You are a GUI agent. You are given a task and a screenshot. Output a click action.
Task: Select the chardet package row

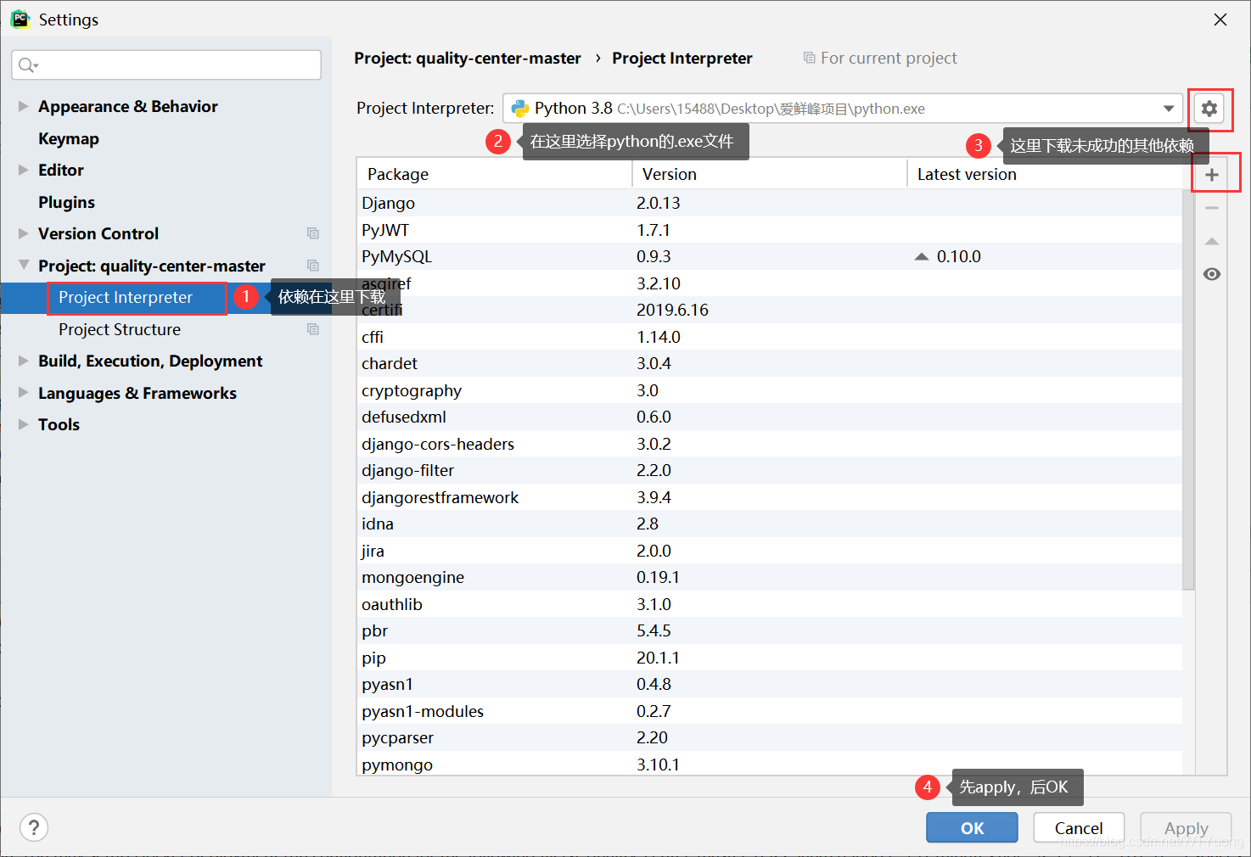click(x=770, y=363)
